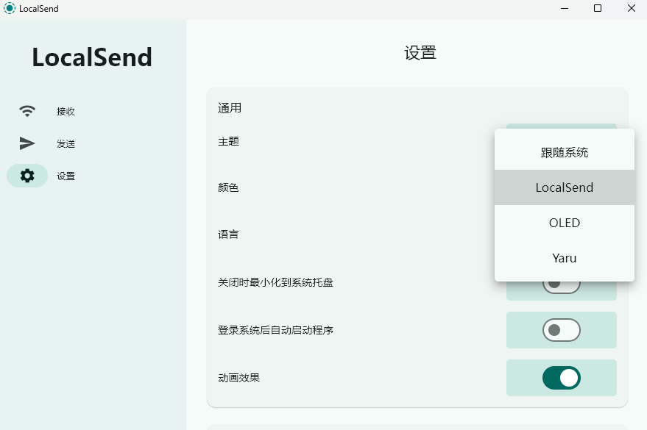Minimize the LocalSend window
This screenshot has width=647, height=430.
point(565,9)
